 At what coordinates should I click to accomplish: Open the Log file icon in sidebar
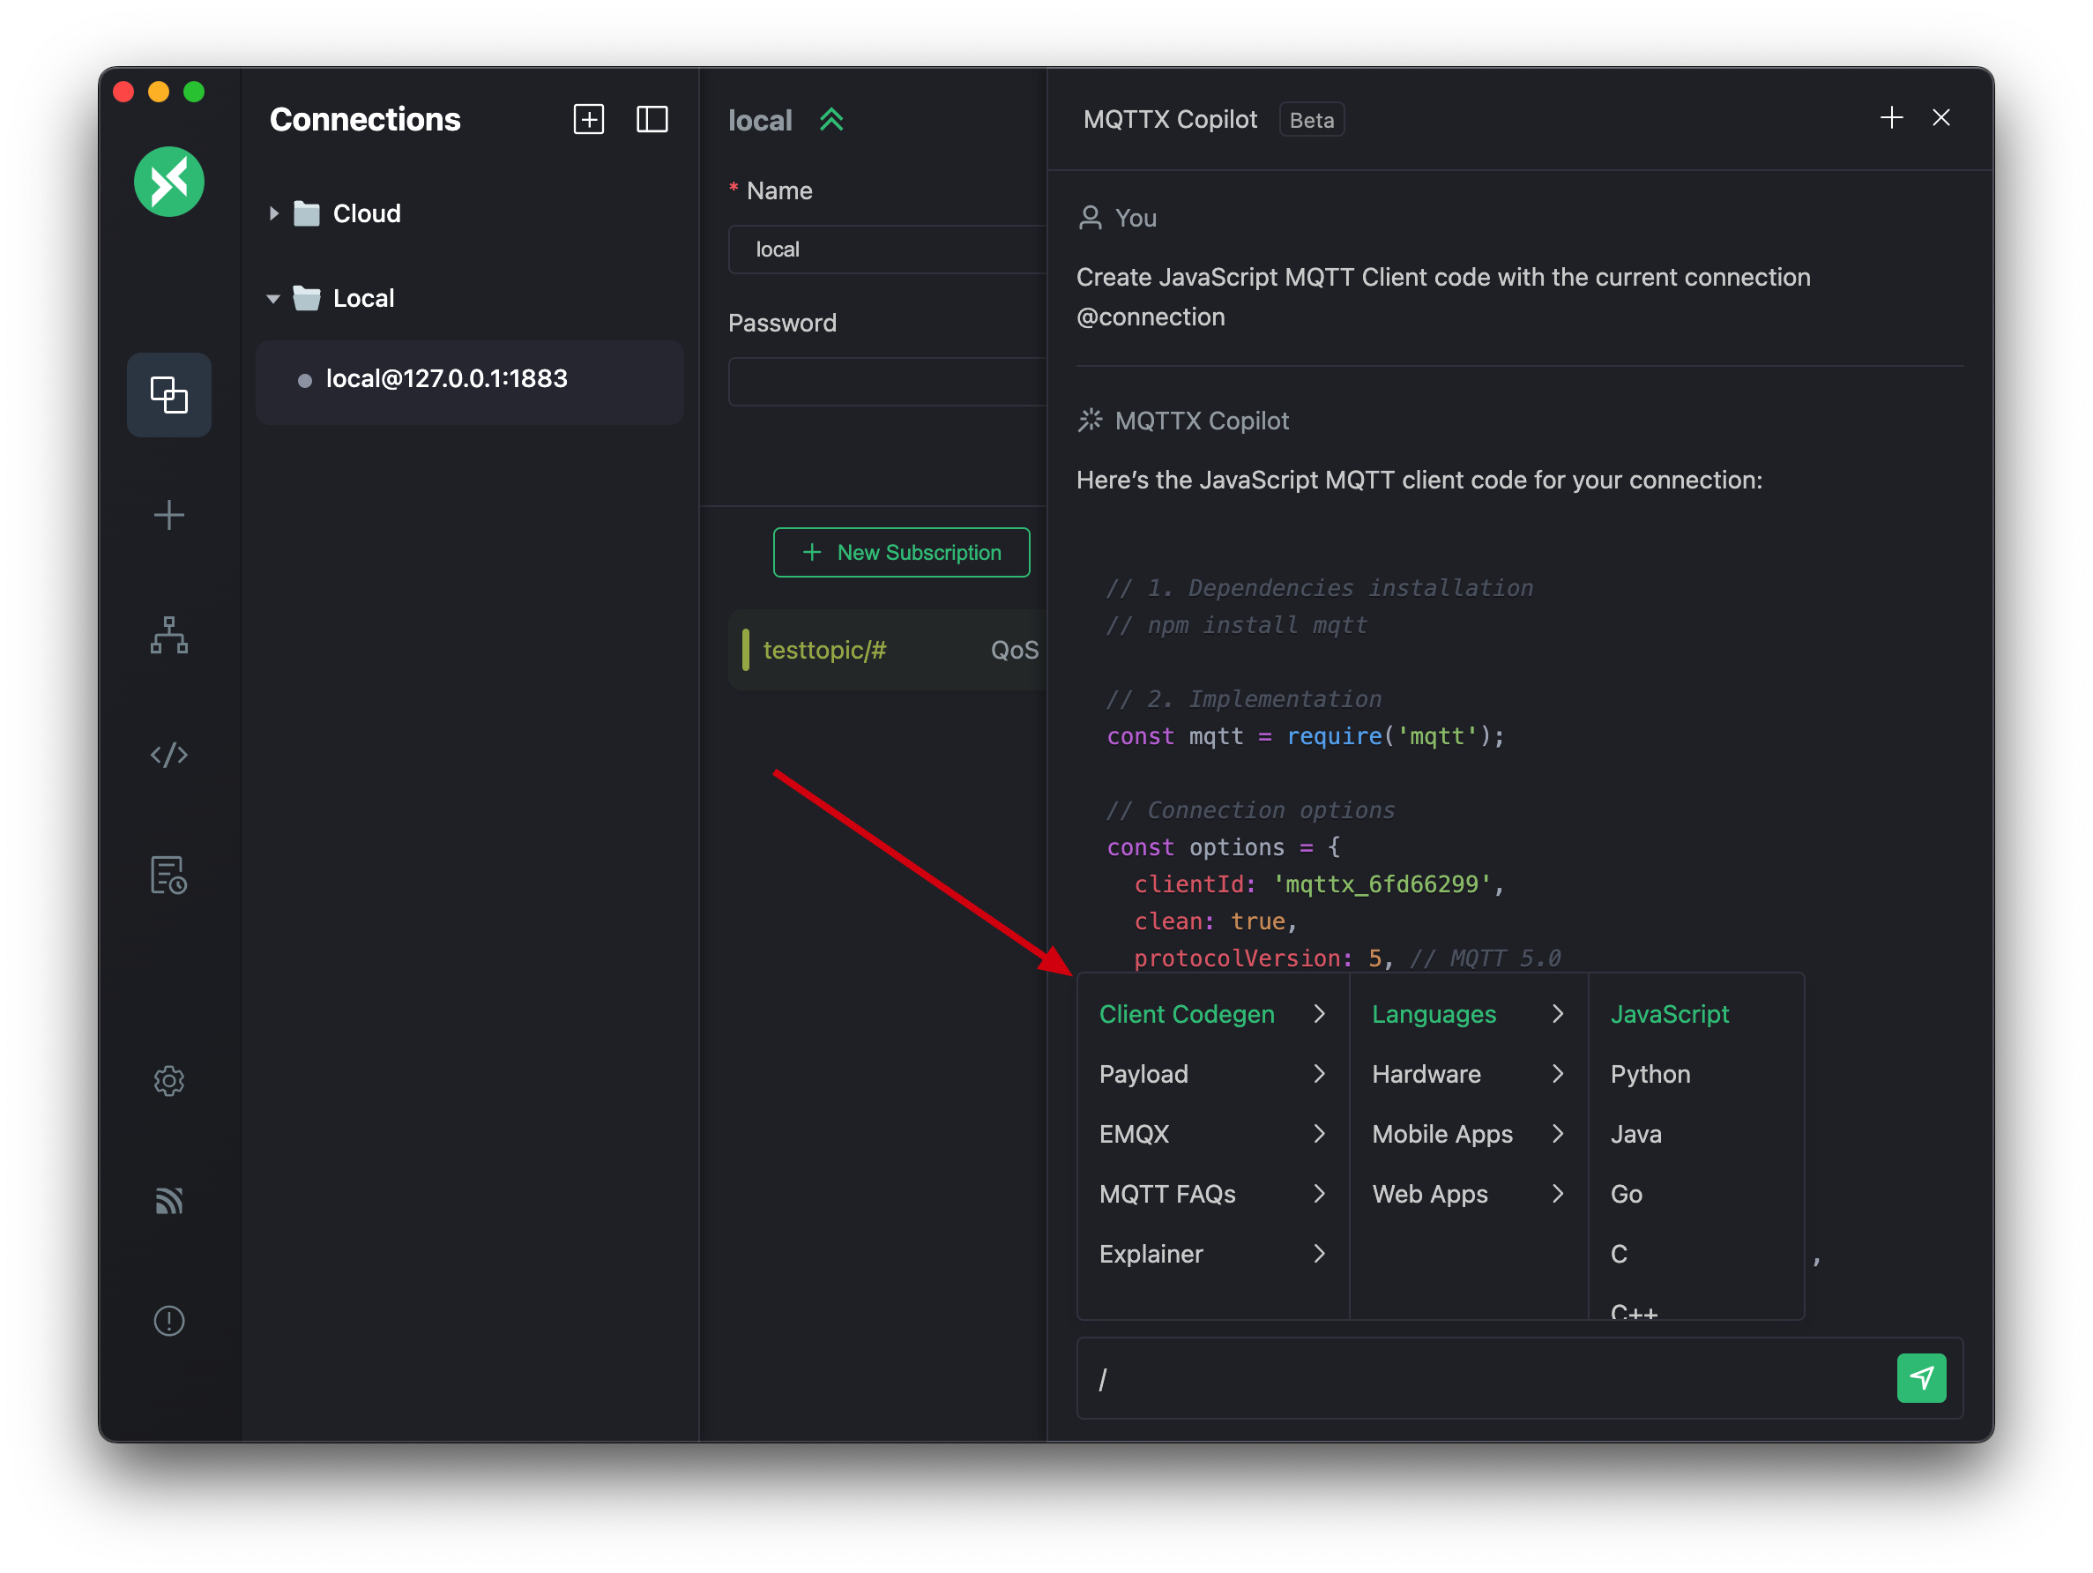coord(168,875)
